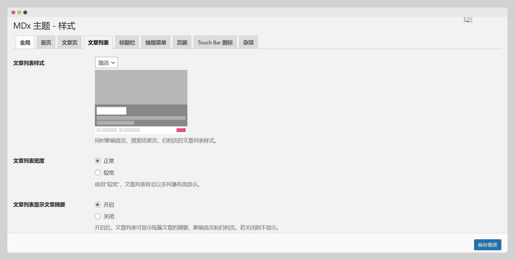Open the 简洁 list style dropdown
The height and width of the screenshot is (260, 515).
[x=106, y=63]
